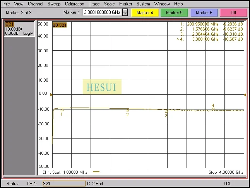Turn markers off with pink Off button
This screenshot has height=188, width=250.
[233, 13]
